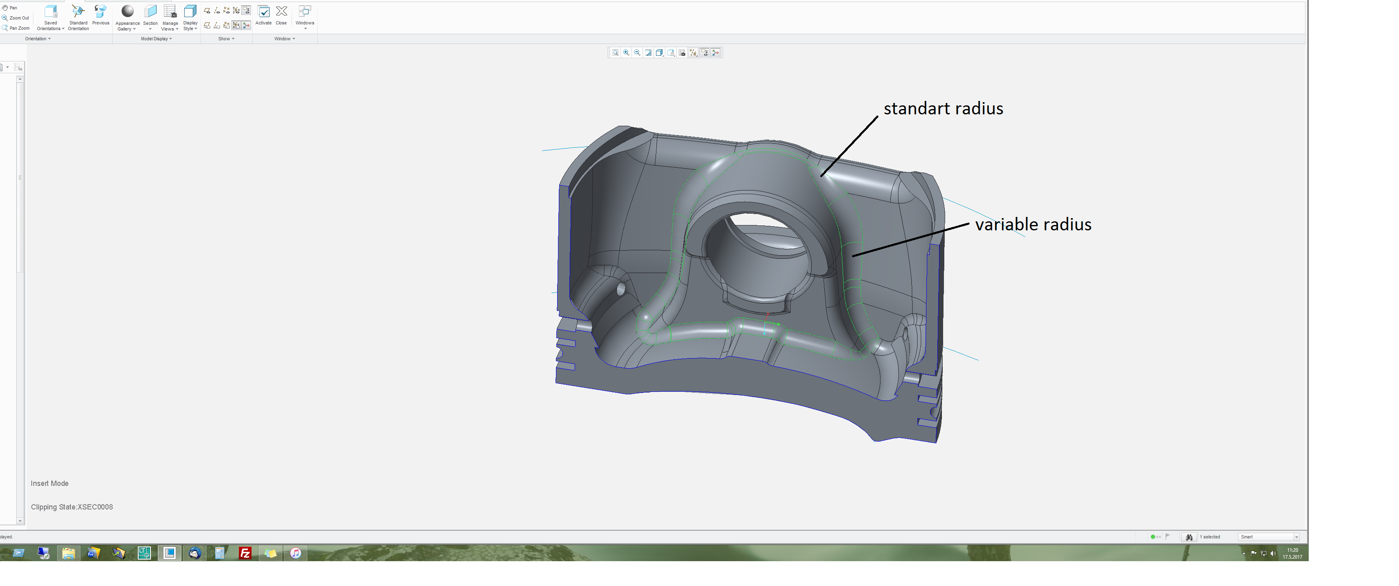Click the Close window button in ribbon
1399x586 pixels.
pos(281,15)
